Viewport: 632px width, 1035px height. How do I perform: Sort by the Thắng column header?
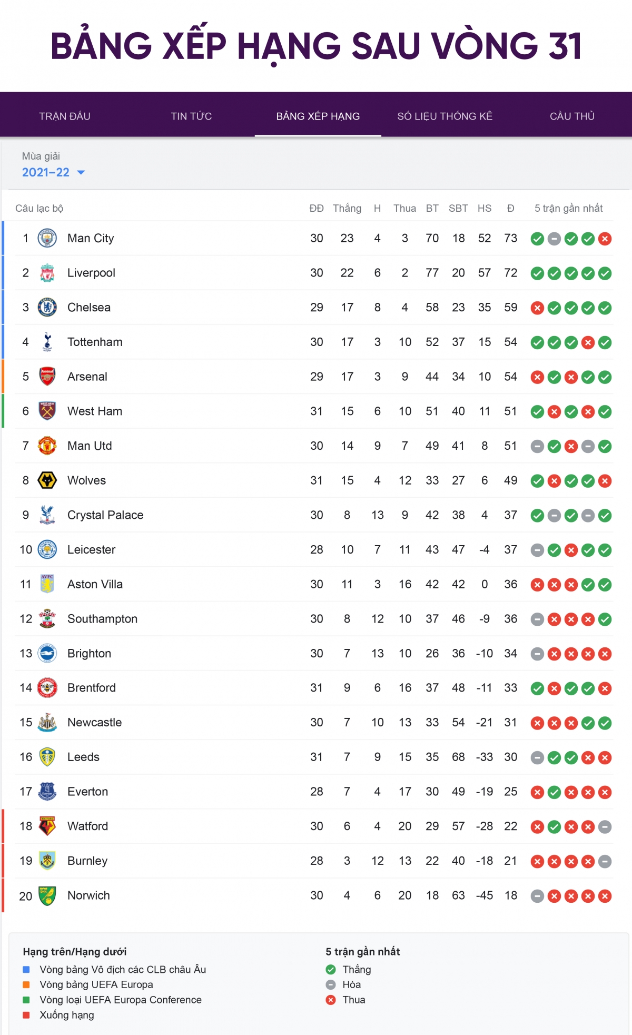(x=347, y=208)
